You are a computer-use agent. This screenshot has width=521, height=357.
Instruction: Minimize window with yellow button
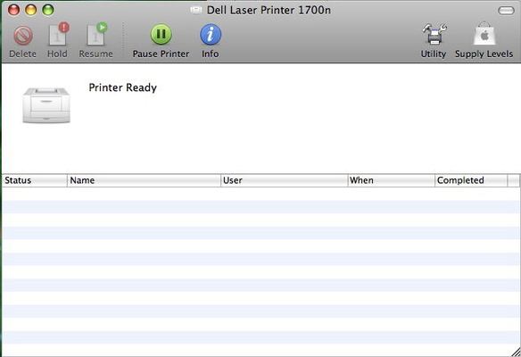pyautogui.click(x=31, y=10)
